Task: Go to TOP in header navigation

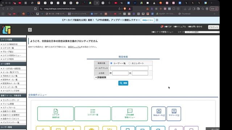Action: [168, 27]
